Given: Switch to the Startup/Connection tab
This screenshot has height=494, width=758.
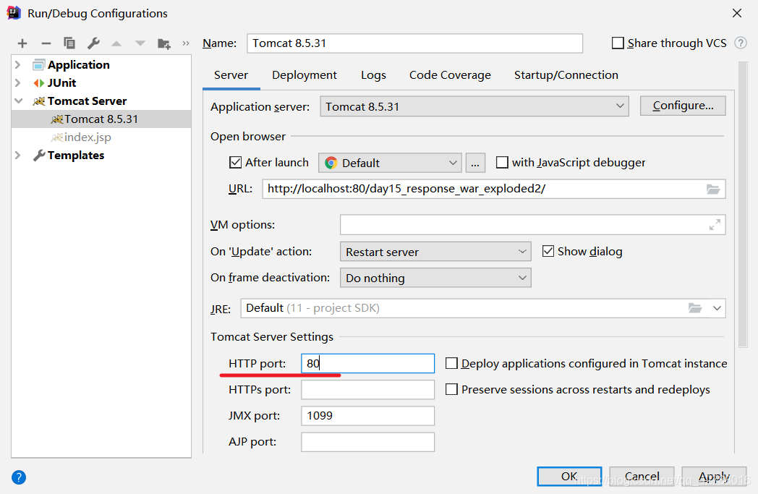Looking at the screenshot, I should click(566, 75).
